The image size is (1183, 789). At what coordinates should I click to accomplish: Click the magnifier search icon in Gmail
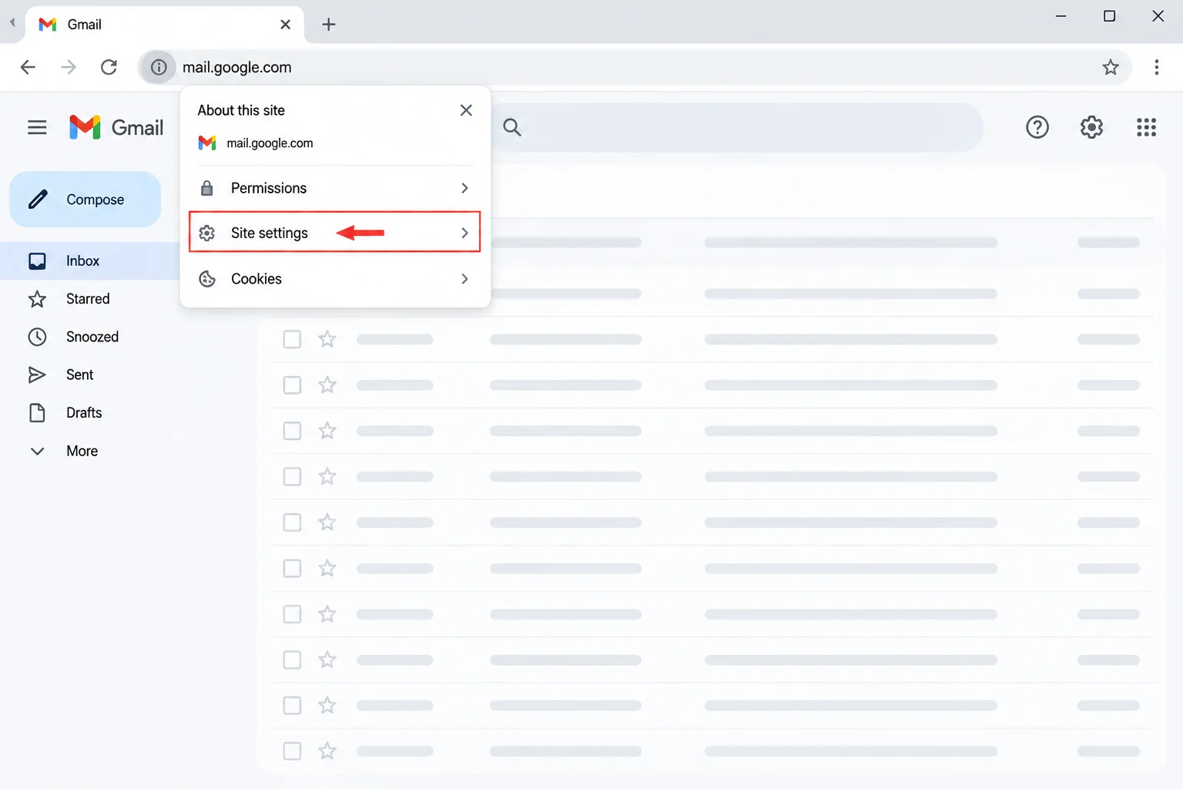click(512, 127)
